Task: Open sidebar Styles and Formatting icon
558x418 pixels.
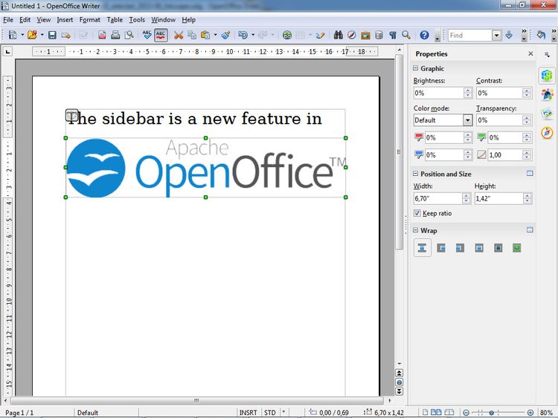Action: 547,94
